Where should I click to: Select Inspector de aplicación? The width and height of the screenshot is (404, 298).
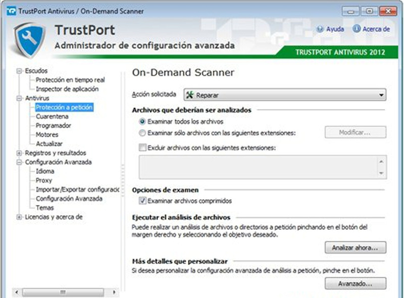point(67,89)
